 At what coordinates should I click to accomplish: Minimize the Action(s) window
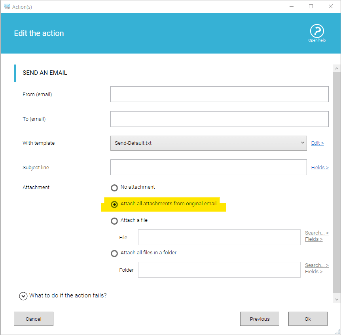point(292,6)
